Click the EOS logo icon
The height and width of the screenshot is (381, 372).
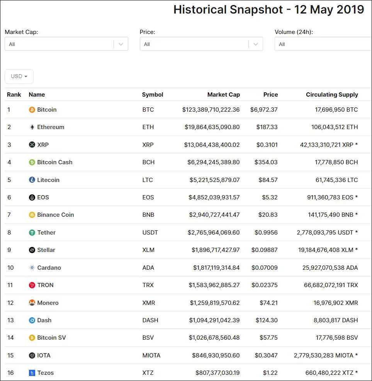[x=32, y=197]
